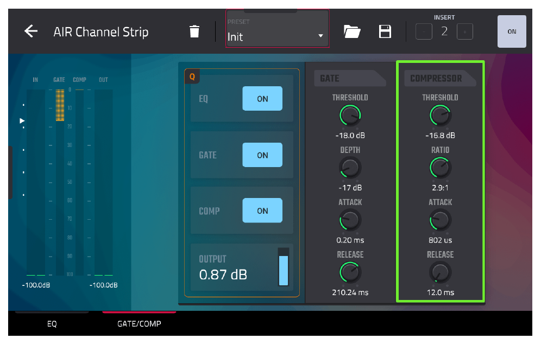Click the insert number 2
Image resolution: width=541 pixels, height=345 pixels.
(444, 31)
